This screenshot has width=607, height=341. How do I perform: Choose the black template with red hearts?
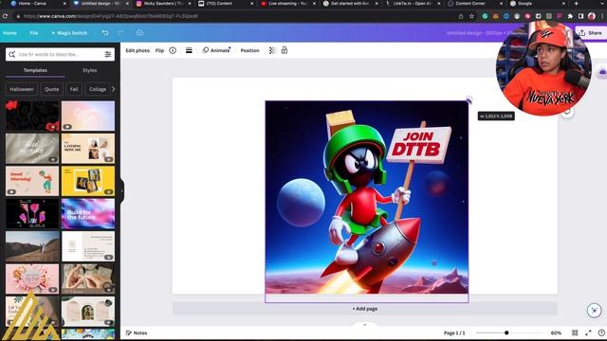(32, 116)
